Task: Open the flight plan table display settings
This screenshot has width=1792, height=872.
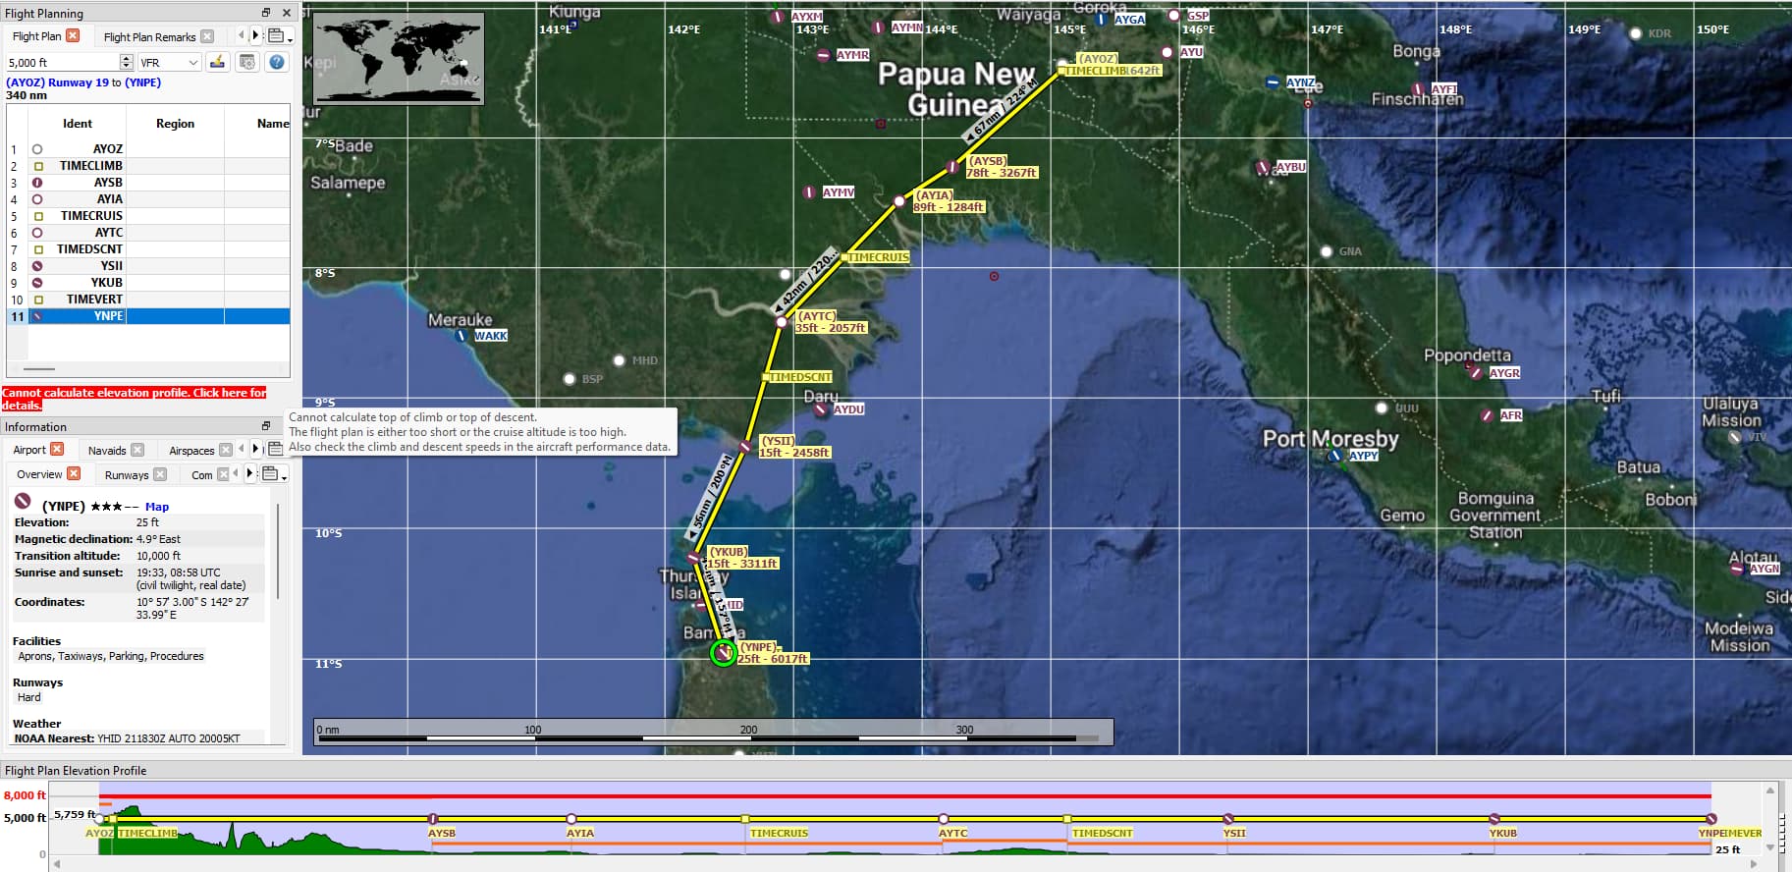Action: (247, 62)
